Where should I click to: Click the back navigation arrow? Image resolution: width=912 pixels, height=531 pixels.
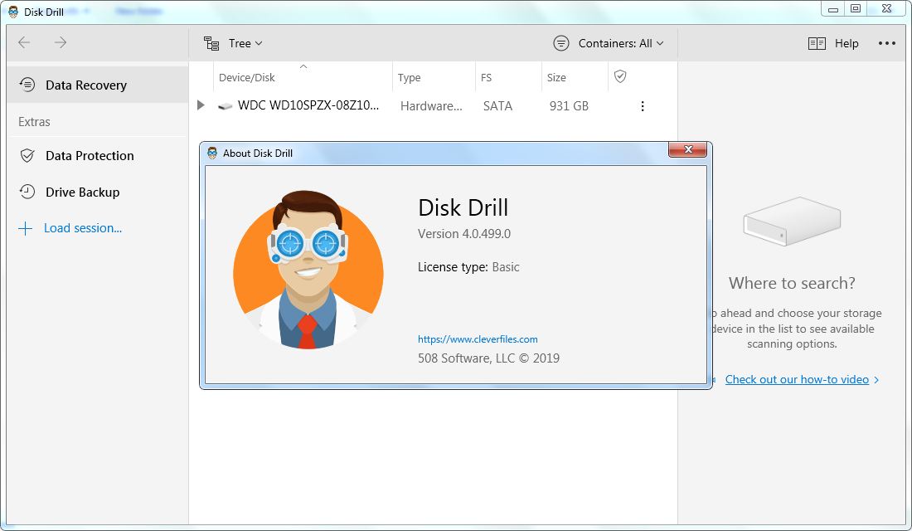(24, 42)
